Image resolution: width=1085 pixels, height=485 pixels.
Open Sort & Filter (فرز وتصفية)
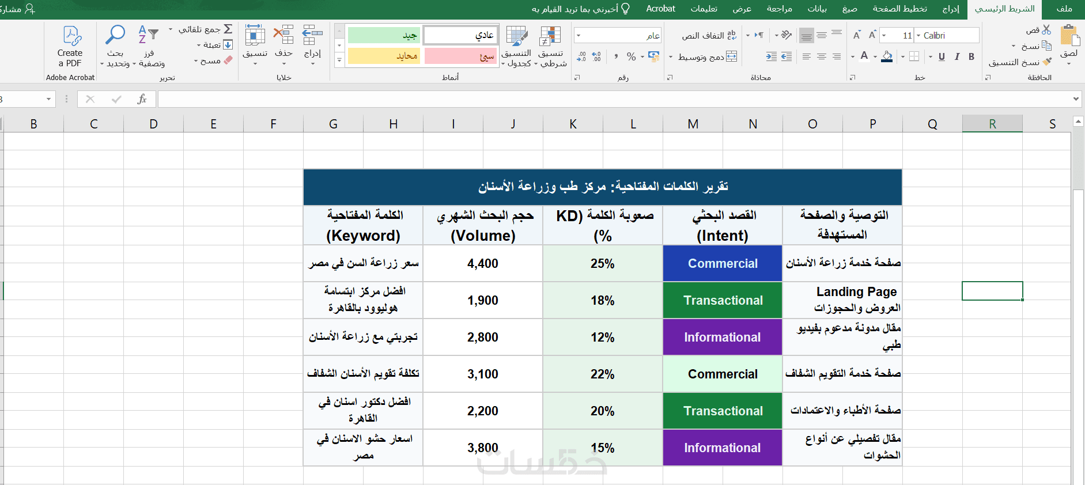150,46
